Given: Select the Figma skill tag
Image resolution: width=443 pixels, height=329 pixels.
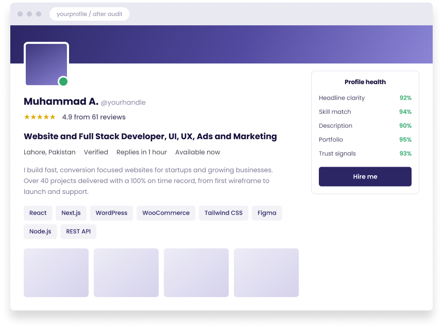Looking at the screenshot, I should tap(267, 213).
